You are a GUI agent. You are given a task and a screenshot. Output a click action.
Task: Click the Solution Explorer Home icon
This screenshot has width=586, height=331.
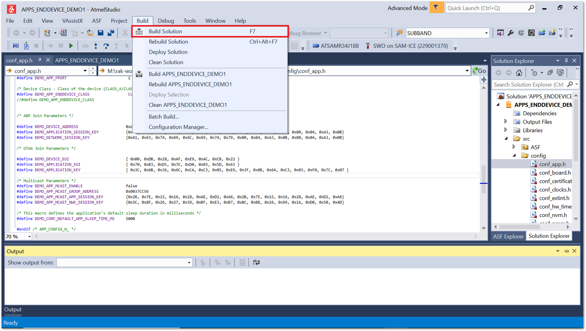click(x=519, y=73)
